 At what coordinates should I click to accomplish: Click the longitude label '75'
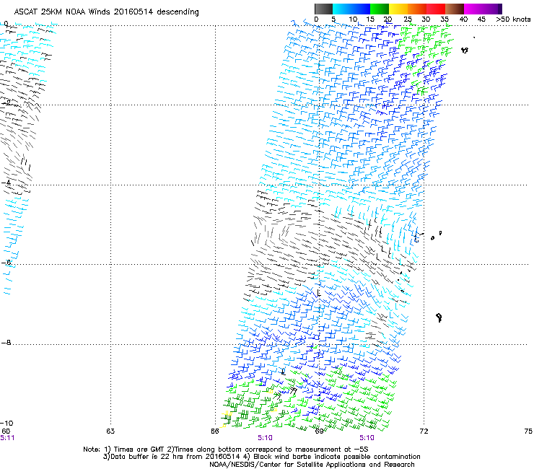pos(528,431)
